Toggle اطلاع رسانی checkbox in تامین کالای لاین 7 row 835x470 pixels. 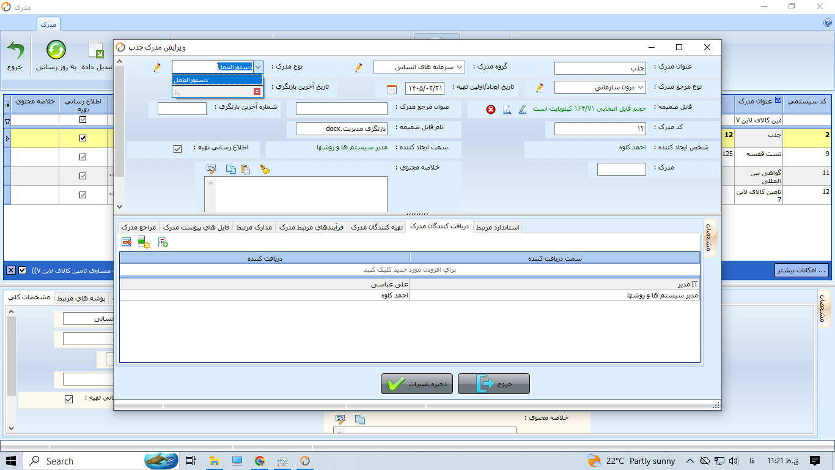[83, 195]
